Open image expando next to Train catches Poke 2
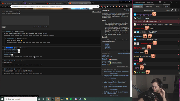This screenshot has height=101, width=180. tap(19, 50)
